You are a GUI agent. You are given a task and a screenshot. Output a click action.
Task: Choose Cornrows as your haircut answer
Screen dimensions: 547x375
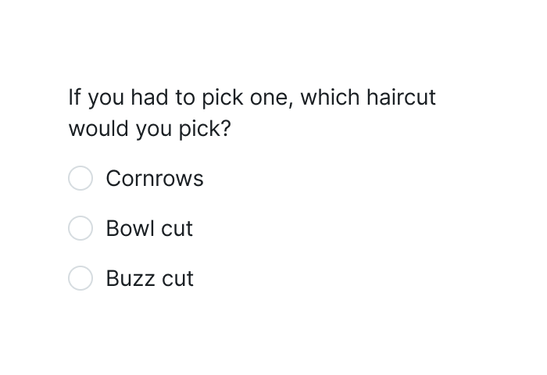(x=80, y=178)
